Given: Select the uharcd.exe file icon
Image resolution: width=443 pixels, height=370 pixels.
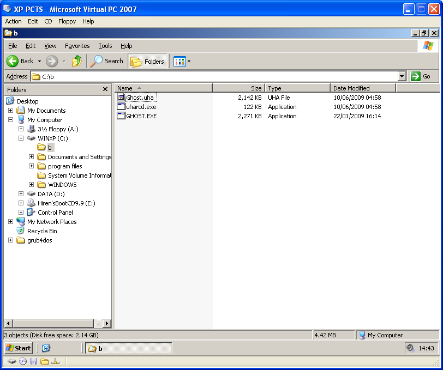Looking at the screenshot, I should click(x=121, y=107).
